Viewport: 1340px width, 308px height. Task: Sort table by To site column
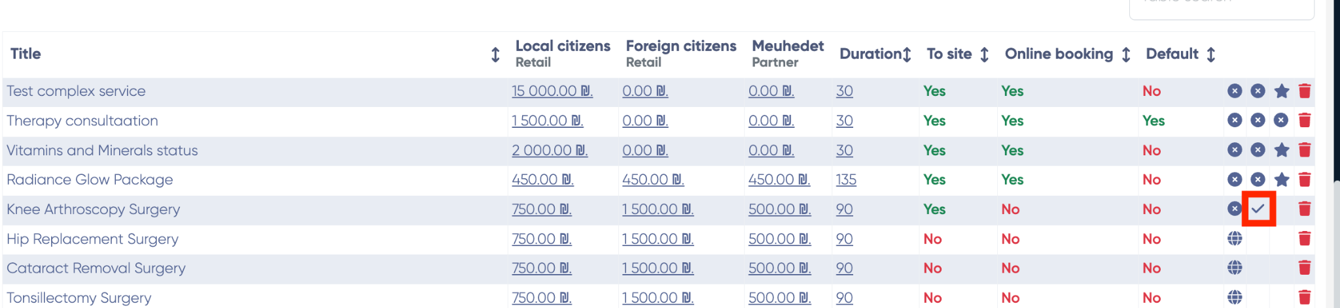tap(984, 55)
